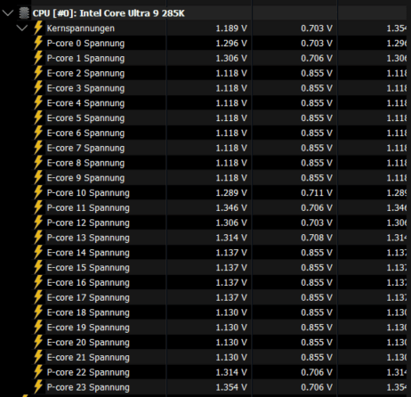Image resolution: width=411 pixels, height=397 pixels.
Task: Click lightning icon of P-core 10 Spannung
Action: coord(38,192)
